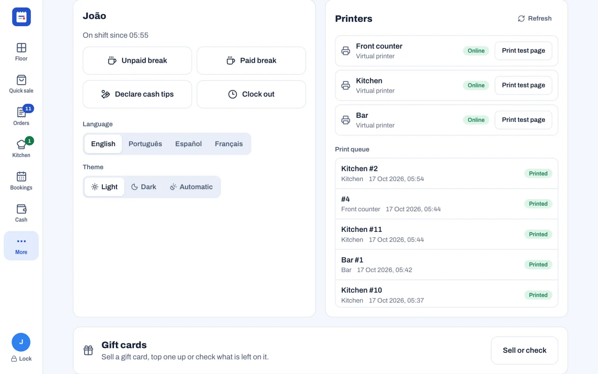Select Kitchen #11 print queue entry
Screen dimensions: 598x374
pos(447,234)
